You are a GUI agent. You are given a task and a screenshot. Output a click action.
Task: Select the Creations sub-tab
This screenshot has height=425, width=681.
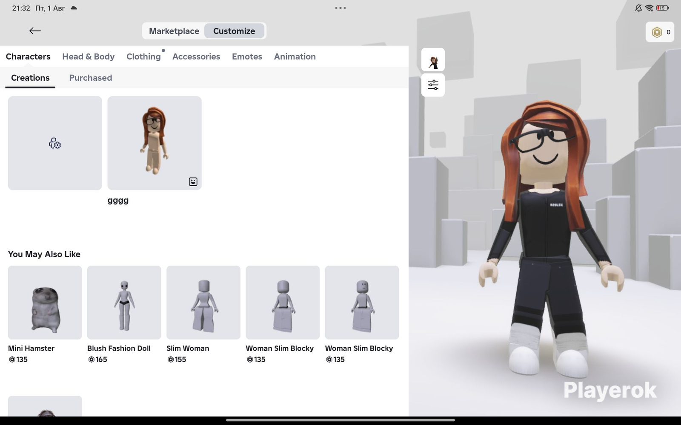pos(30,78)
